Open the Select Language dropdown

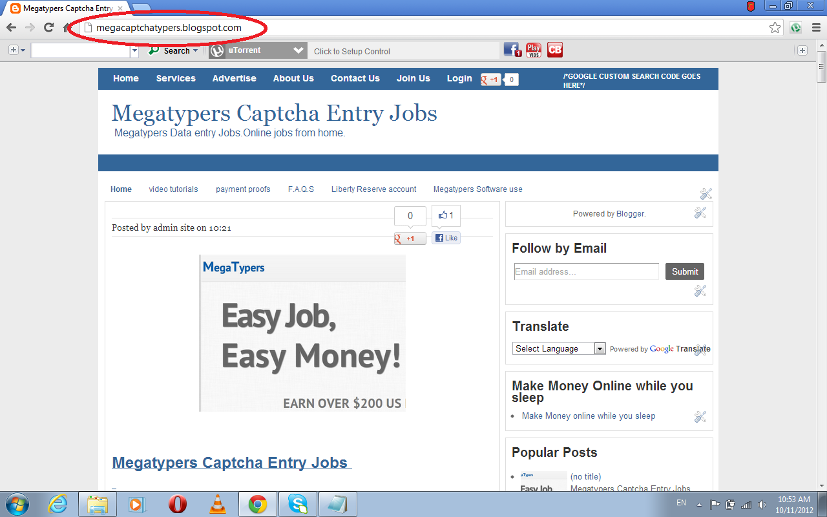point(559,348)
